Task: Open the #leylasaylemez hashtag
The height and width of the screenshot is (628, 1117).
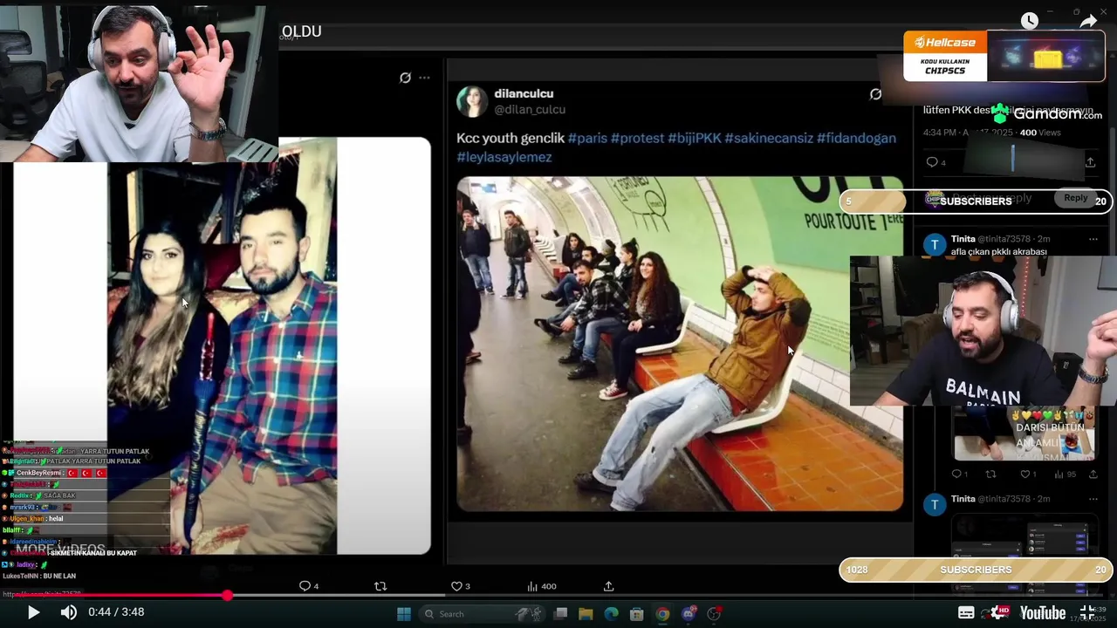Action: [504, 157]
